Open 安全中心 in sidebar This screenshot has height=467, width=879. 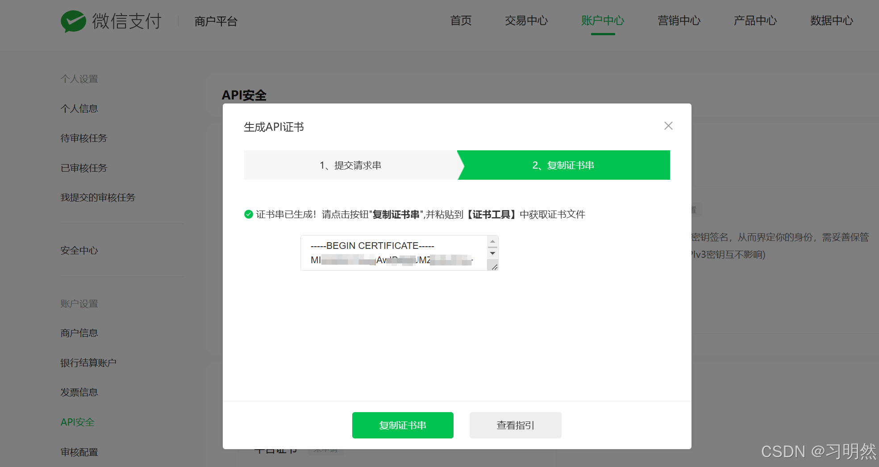(79, 250)
